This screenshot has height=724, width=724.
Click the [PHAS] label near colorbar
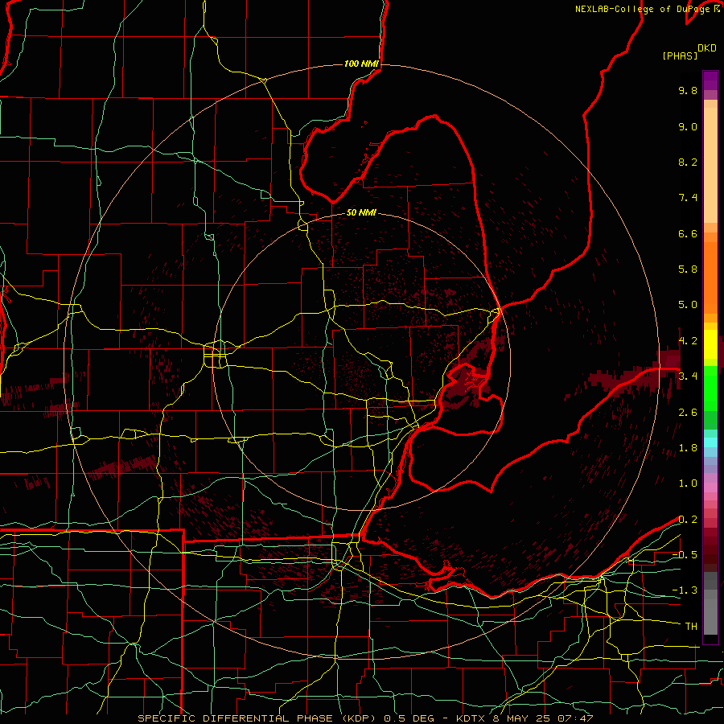680,56
